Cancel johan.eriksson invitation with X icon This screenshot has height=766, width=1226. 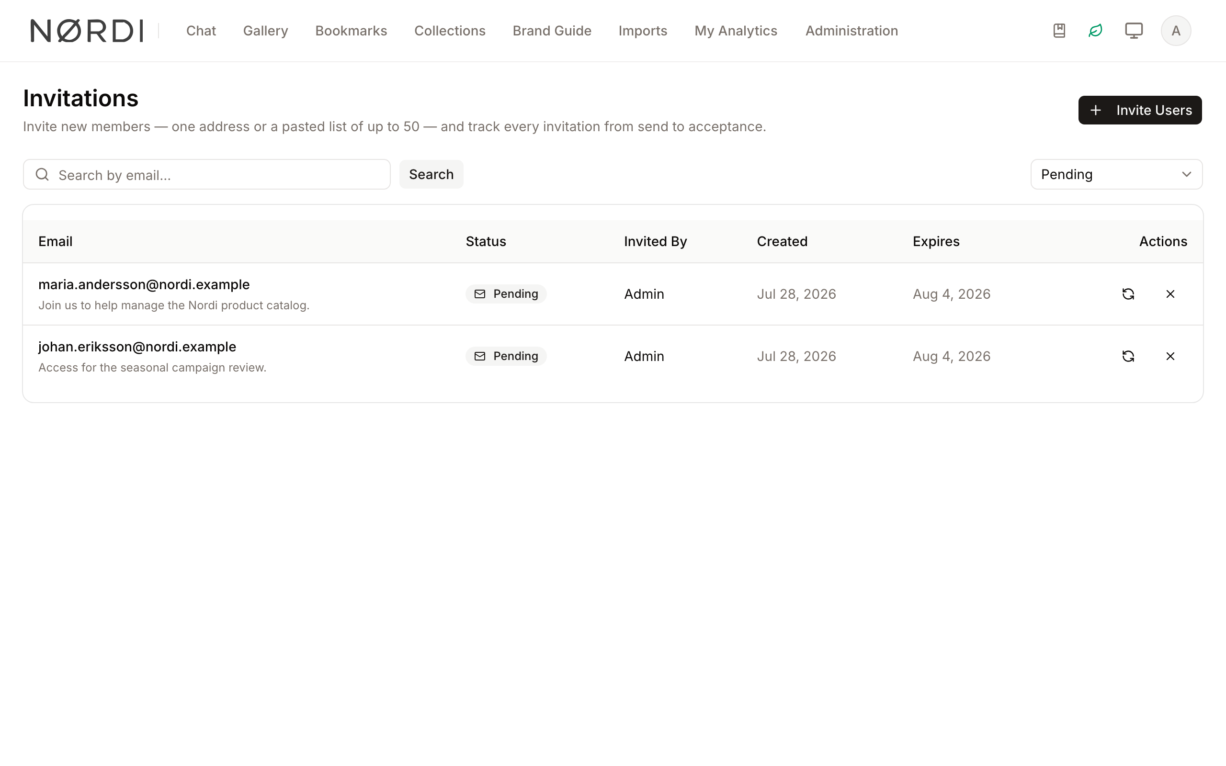tap(1170, 356)
